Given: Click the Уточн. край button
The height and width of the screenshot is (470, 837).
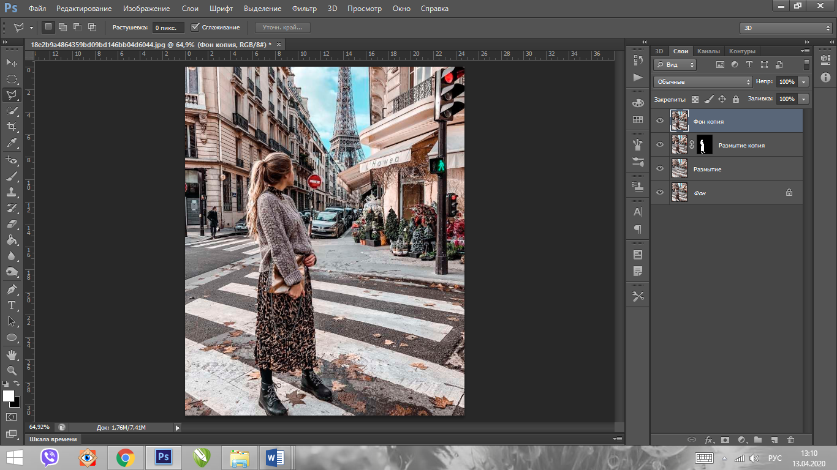Looking at the screenshot, I should tap(282, 28).
